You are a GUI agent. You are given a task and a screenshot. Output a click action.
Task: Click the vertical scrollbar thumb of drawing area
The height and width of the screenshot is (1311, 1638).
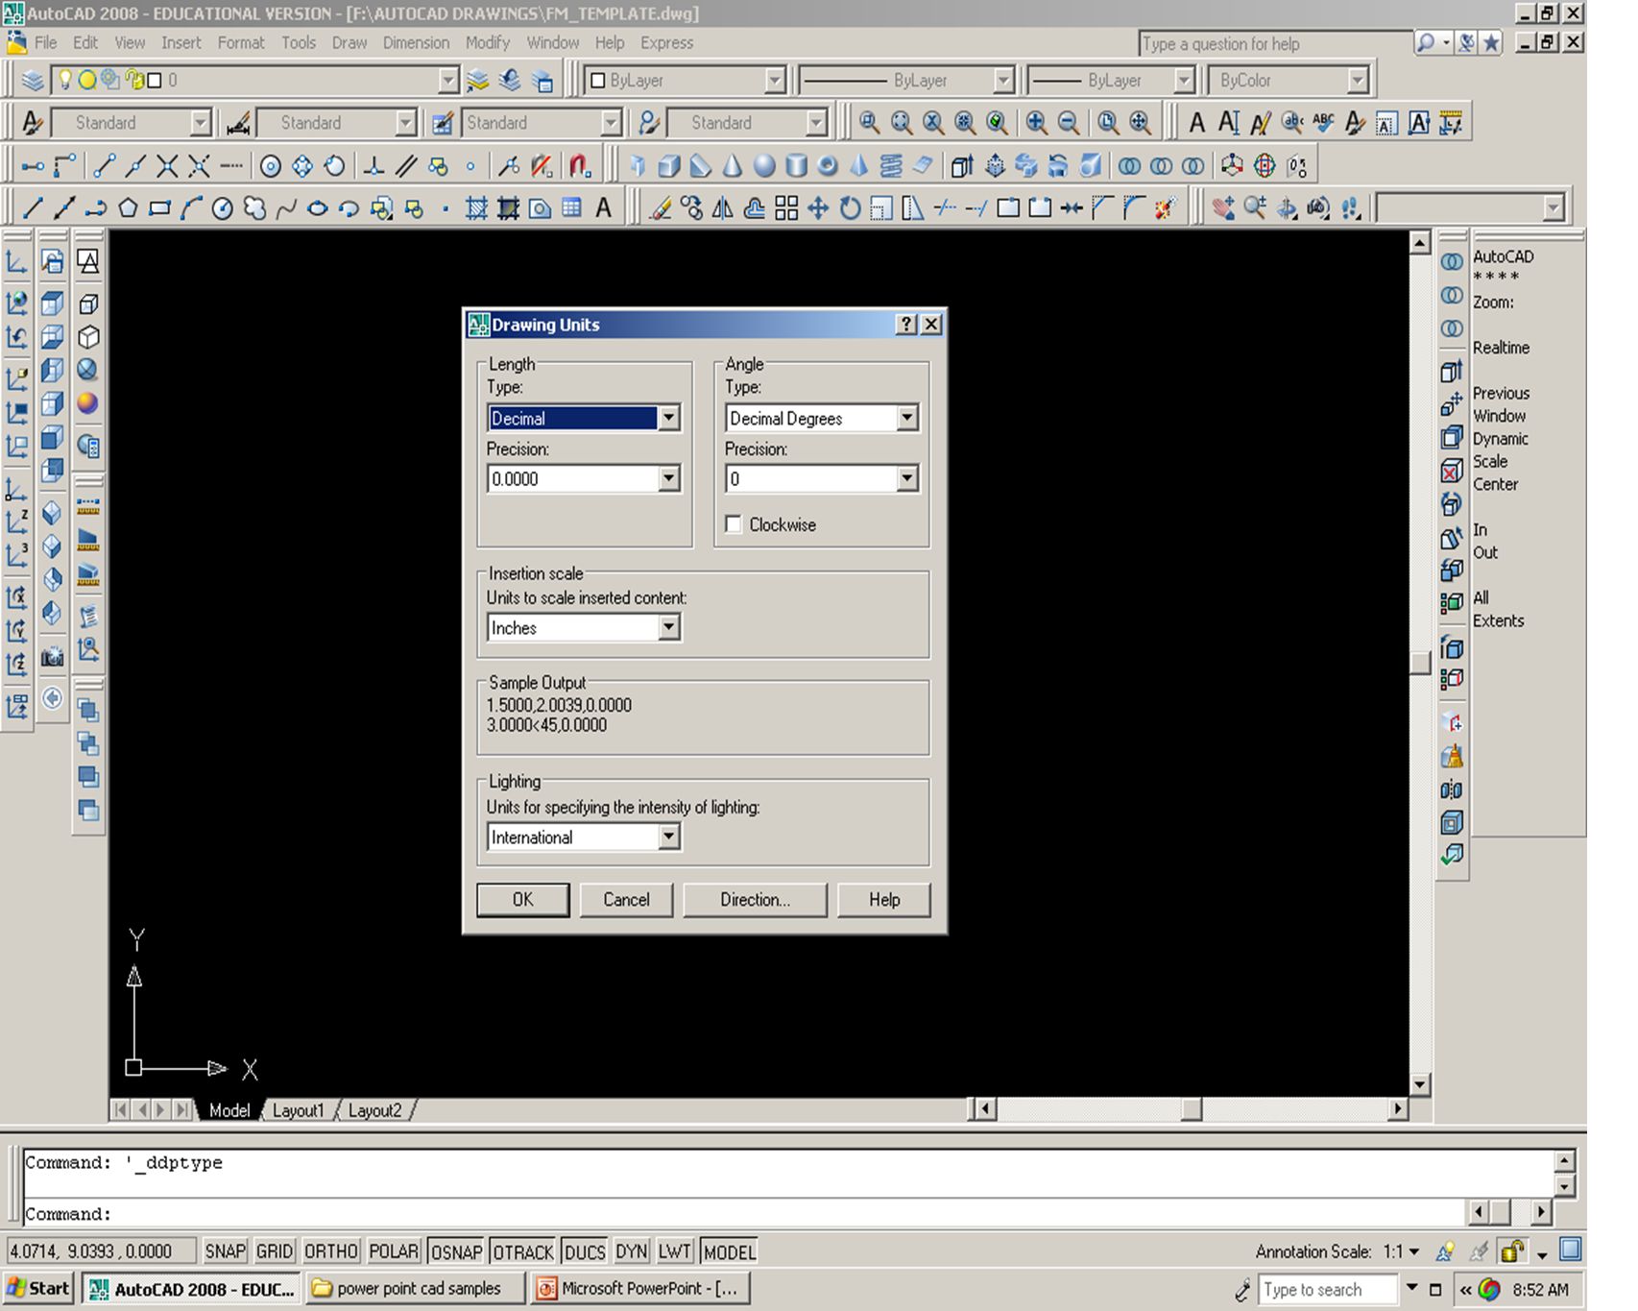pyautogui.click(x=1420, y=663)
